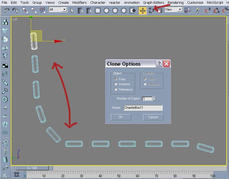
Task: Click reactor Motor gear icon
Action: (5, 99)
